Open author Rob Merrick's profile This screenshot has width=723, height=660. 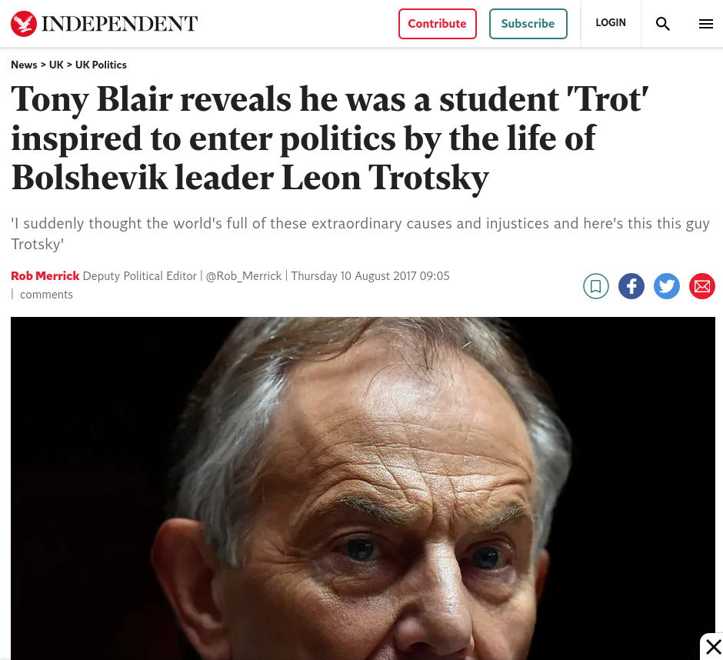coord(45,275)
